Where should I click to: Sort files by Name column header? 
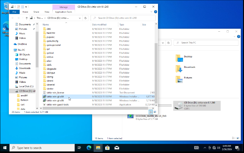point(46,25)
